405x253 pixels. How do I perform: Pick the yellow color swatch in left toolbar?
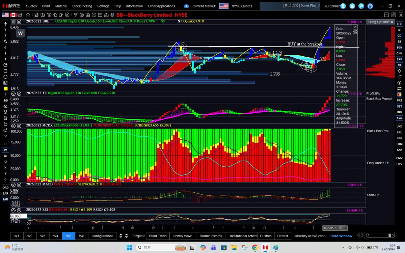[x=5, y=88]
